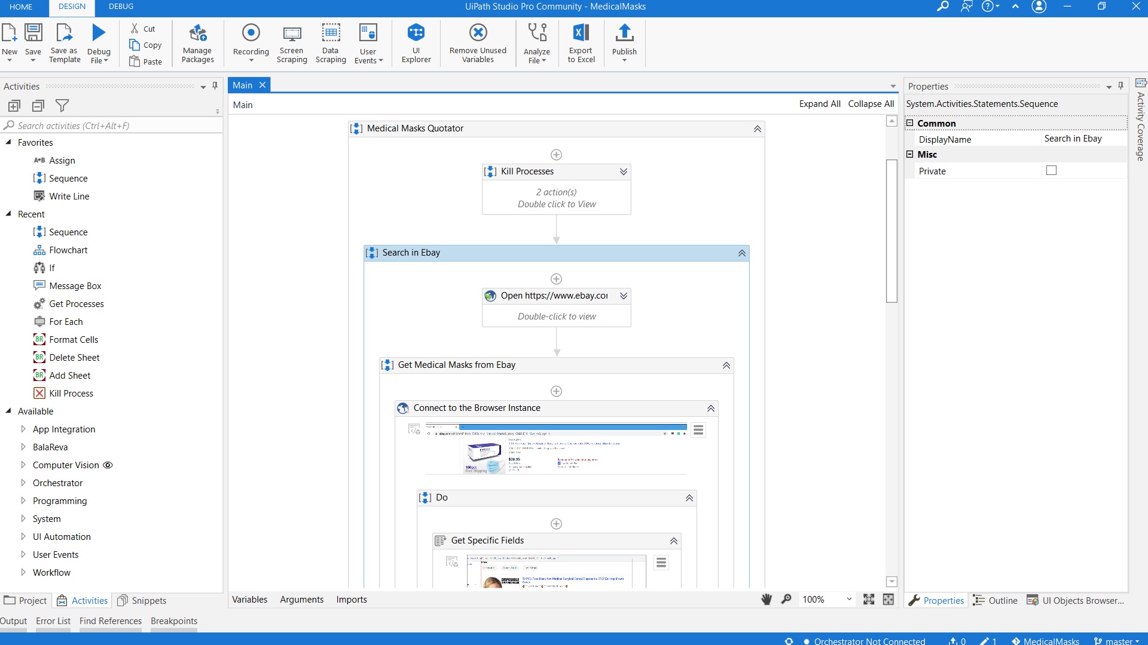Click Orchestrator Not Connected status

(x=865, y=641)
